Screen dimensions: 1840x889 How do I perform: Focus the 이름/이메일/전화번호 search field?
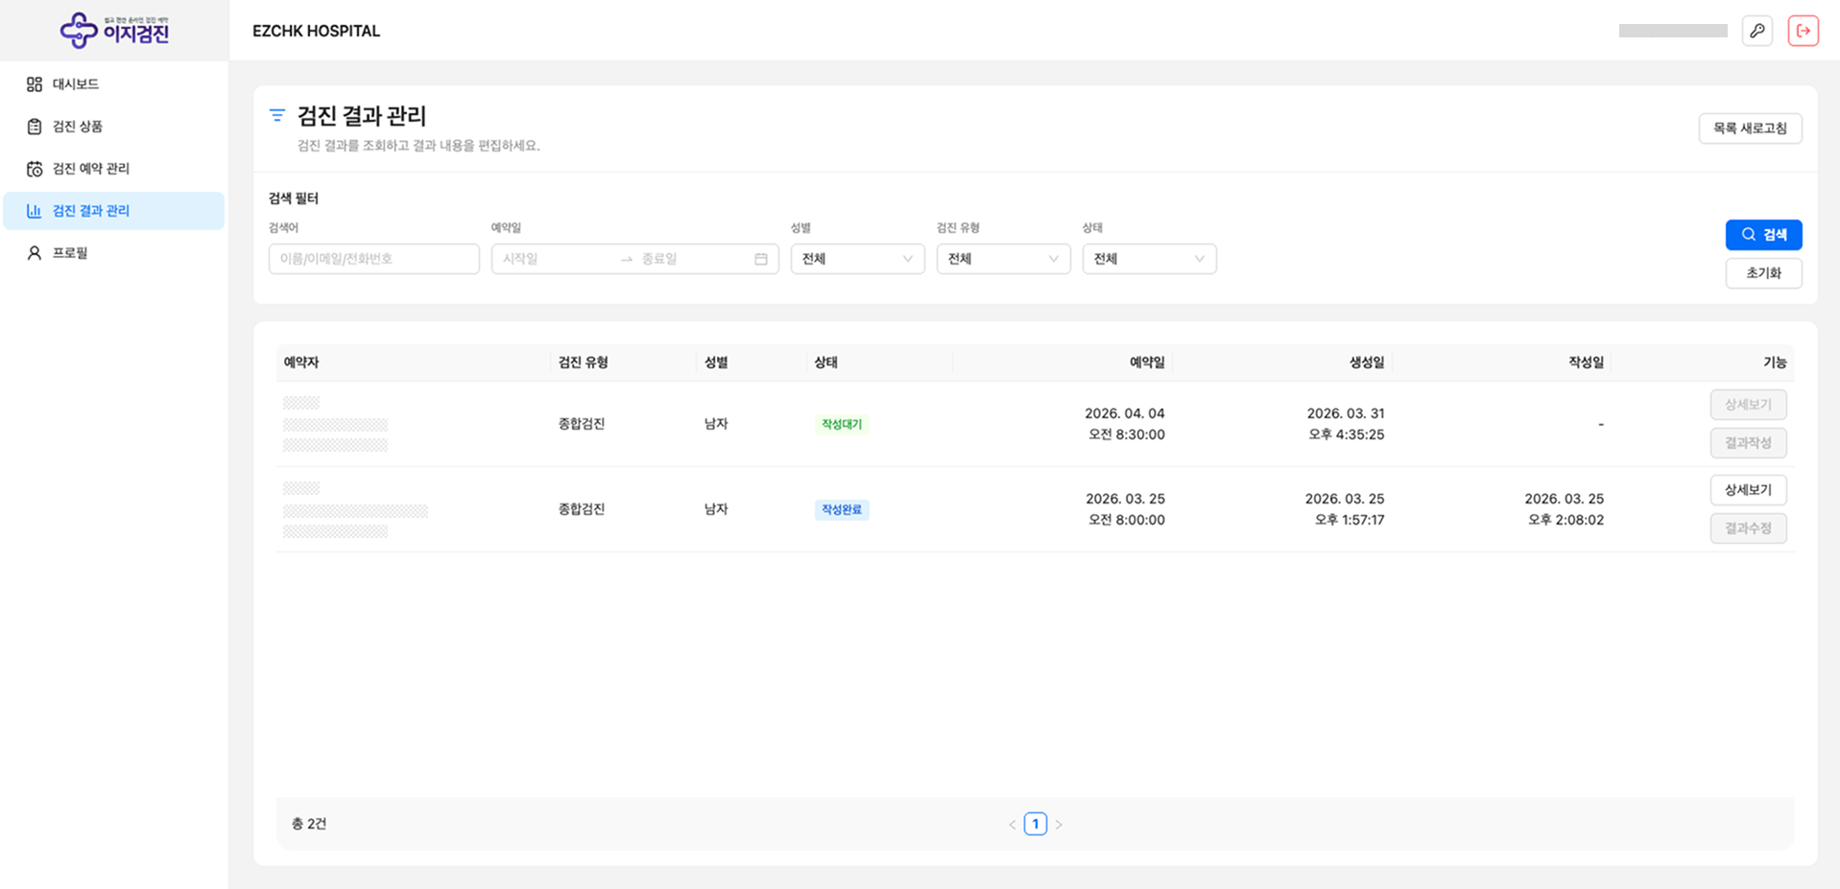[373, 259]
